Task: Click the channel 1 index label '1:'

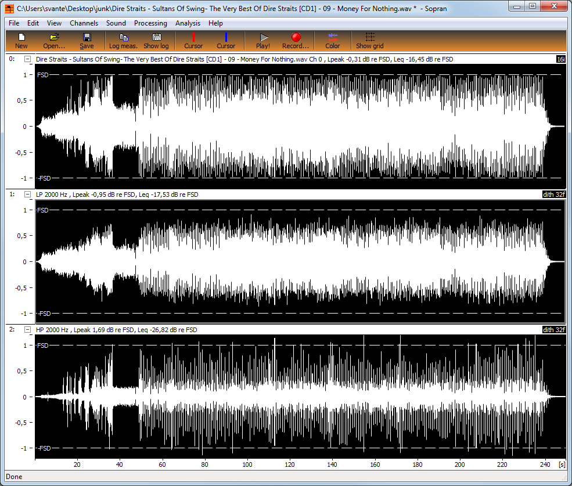Action: pyautogui.click(x=12, y=195)
